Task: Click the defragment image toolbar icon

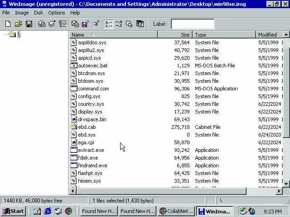Action: click(x=140, y=24)
